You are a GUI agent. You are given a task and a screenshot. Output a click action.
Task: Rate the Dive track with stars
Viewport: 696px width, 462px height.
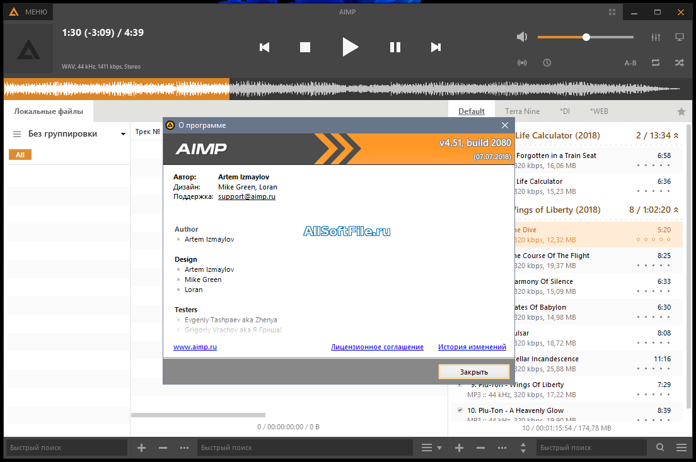[653, 239]
